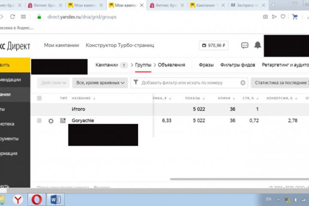Image resolution: width=309 pixels, height=206 pixels.
Task: Click the yellow add button in sidebar
Action: coord(15,65)
